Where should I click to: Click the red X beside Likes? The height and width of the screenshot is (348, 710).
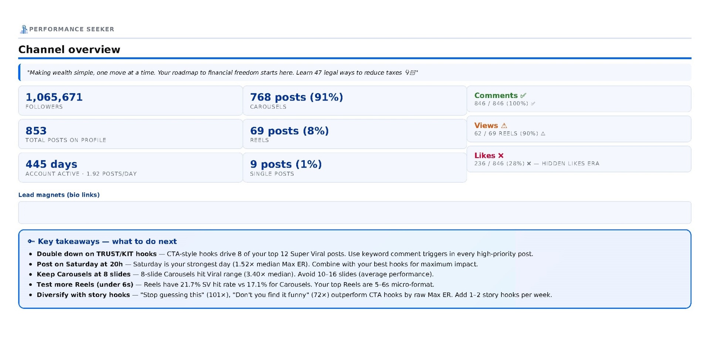pyautogui.click(x=501, y=156)
